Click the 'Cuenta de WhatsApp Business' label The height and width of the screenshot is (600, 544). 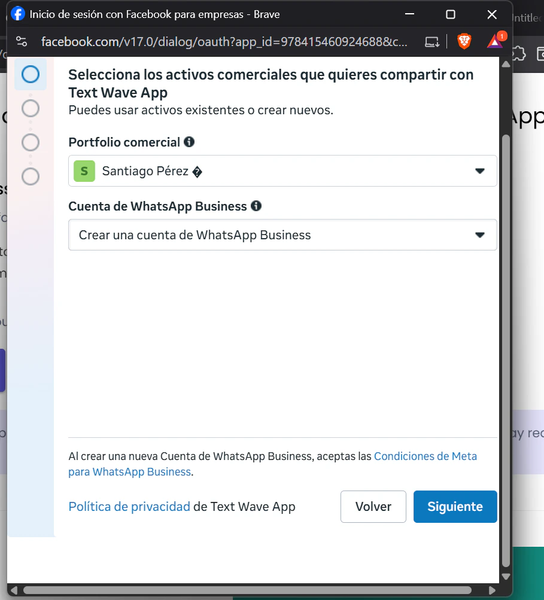click(157, 206)
